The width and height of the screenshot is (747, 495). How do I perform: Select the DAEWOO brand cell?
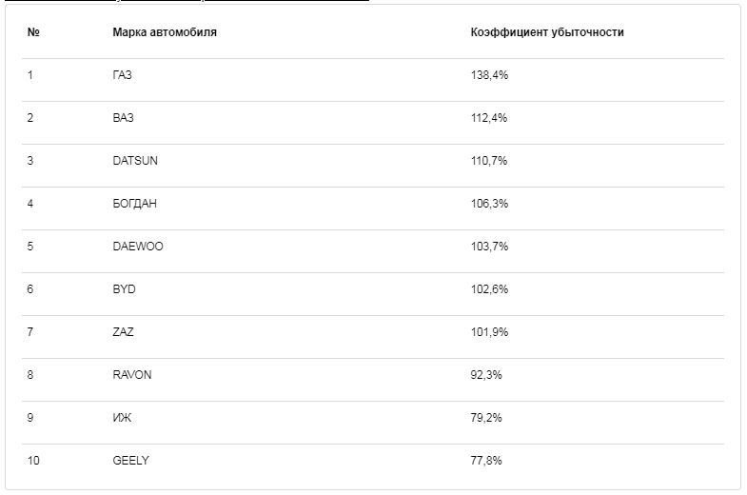pos(138,247)
